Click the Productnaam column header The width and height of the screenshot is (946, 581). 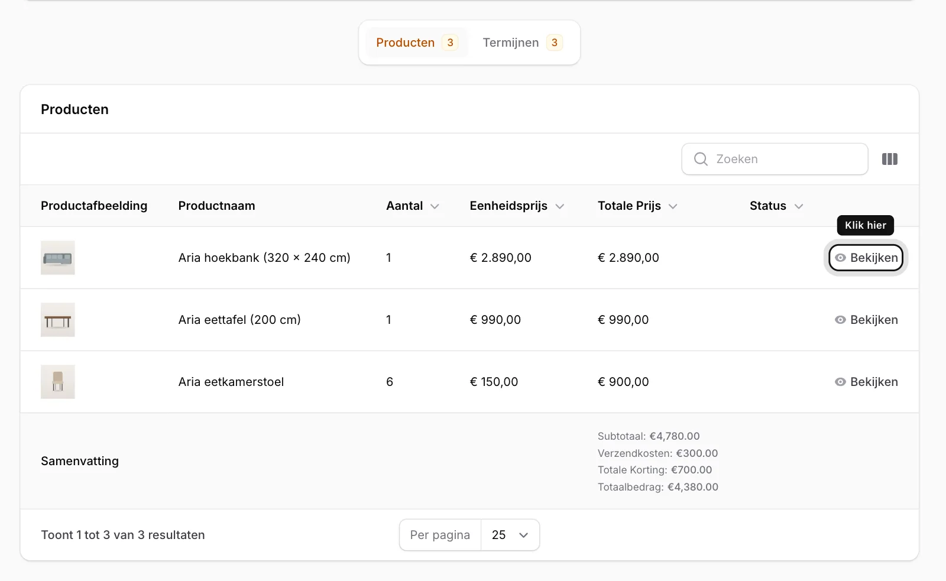pyautogui.click(x=217, y=206)
